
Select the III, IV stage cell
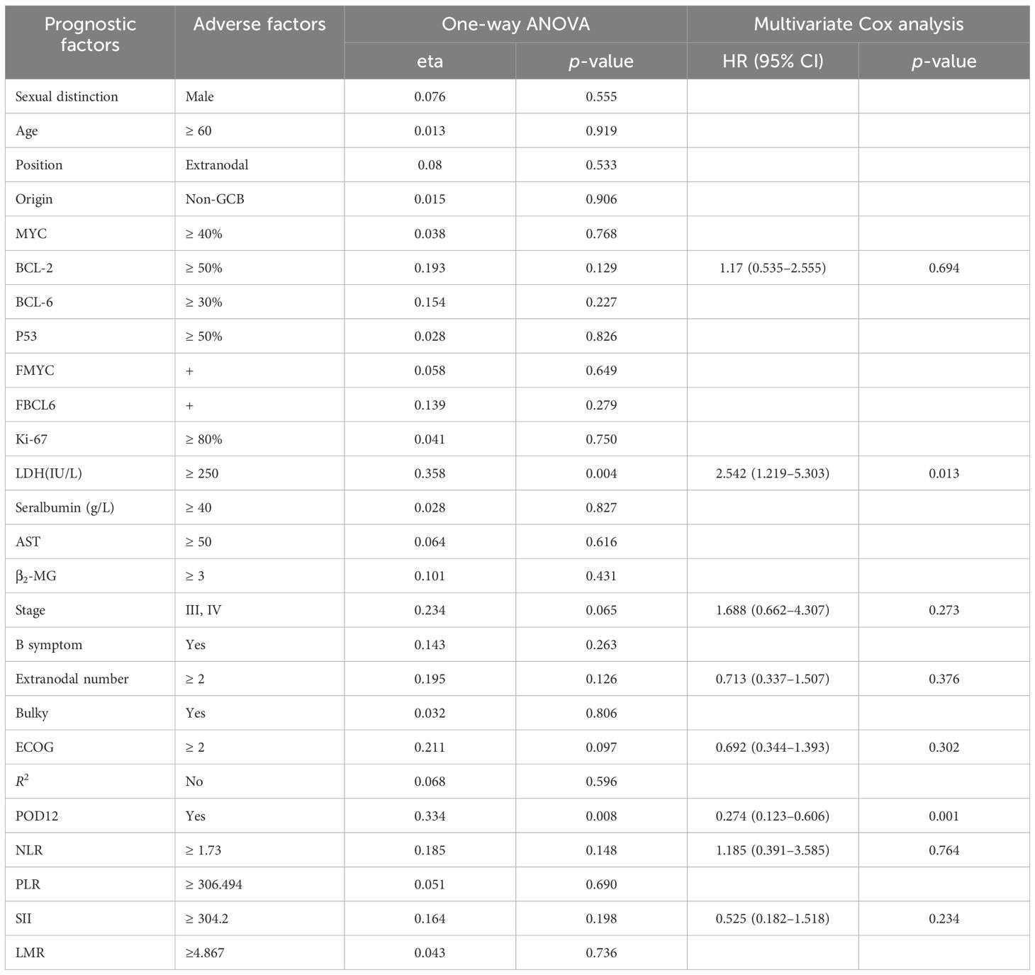click(x=203, y=610)
